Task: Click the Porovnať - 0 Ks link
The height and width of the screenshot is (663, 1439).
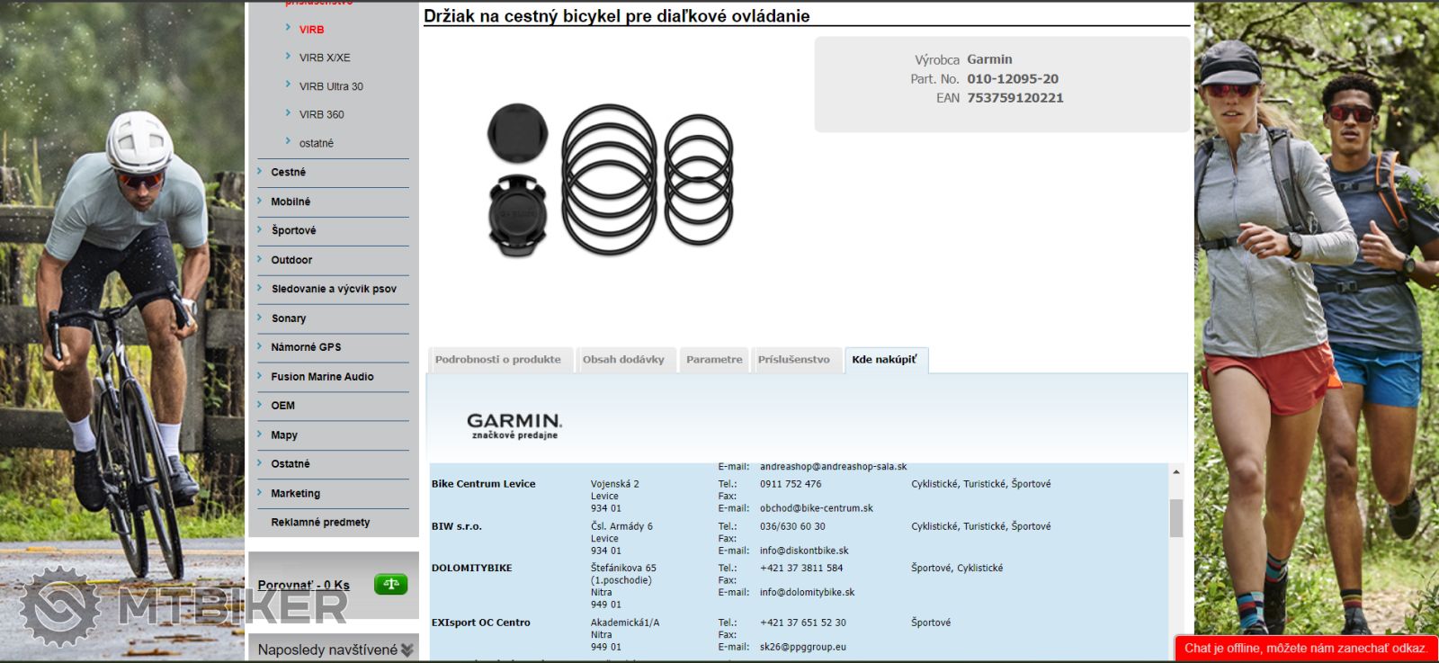Action: 303,585
